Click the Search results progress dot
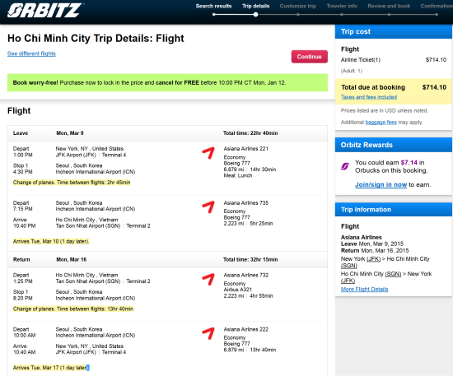Viewport: 453px width, 376px height. [214, 15]
